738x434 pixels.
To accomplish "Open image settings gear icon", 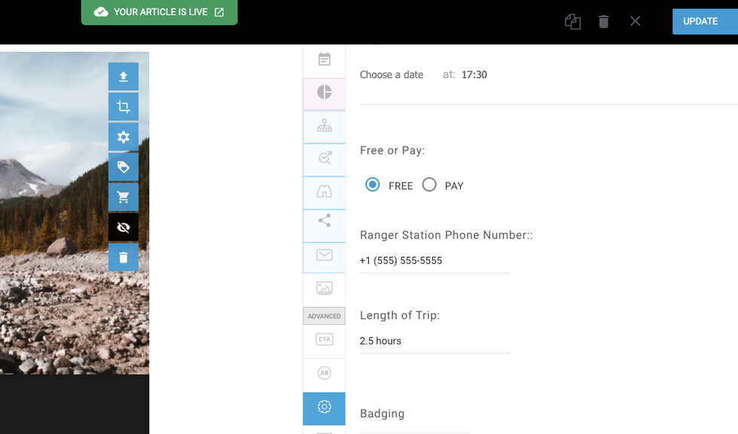I will 124,137.
